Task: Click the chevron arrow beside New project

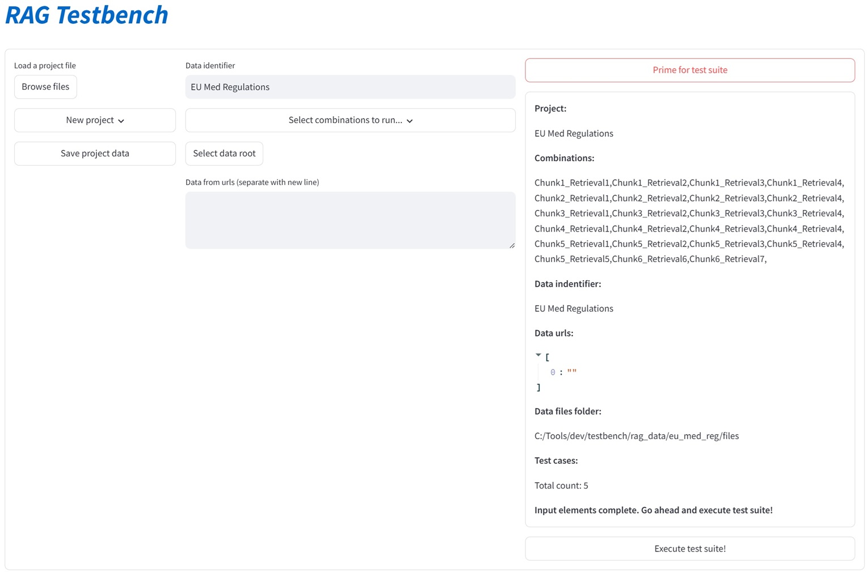Action: point(121,121)
